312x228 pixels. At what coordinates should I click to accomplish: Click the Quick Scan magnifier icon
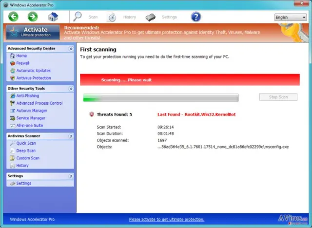pos(13,143)
